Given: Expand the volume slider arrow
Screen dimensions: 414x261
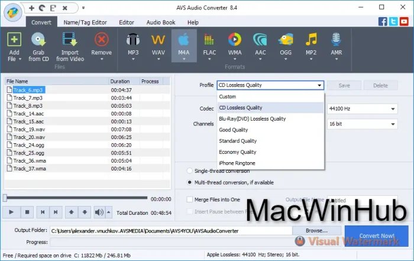Looking at the screenshot, I should [108, 212].
